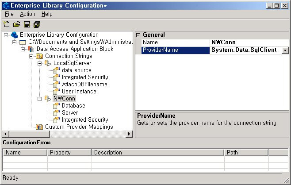
Task: Click the Open Application folder icon
Action: 16,24
